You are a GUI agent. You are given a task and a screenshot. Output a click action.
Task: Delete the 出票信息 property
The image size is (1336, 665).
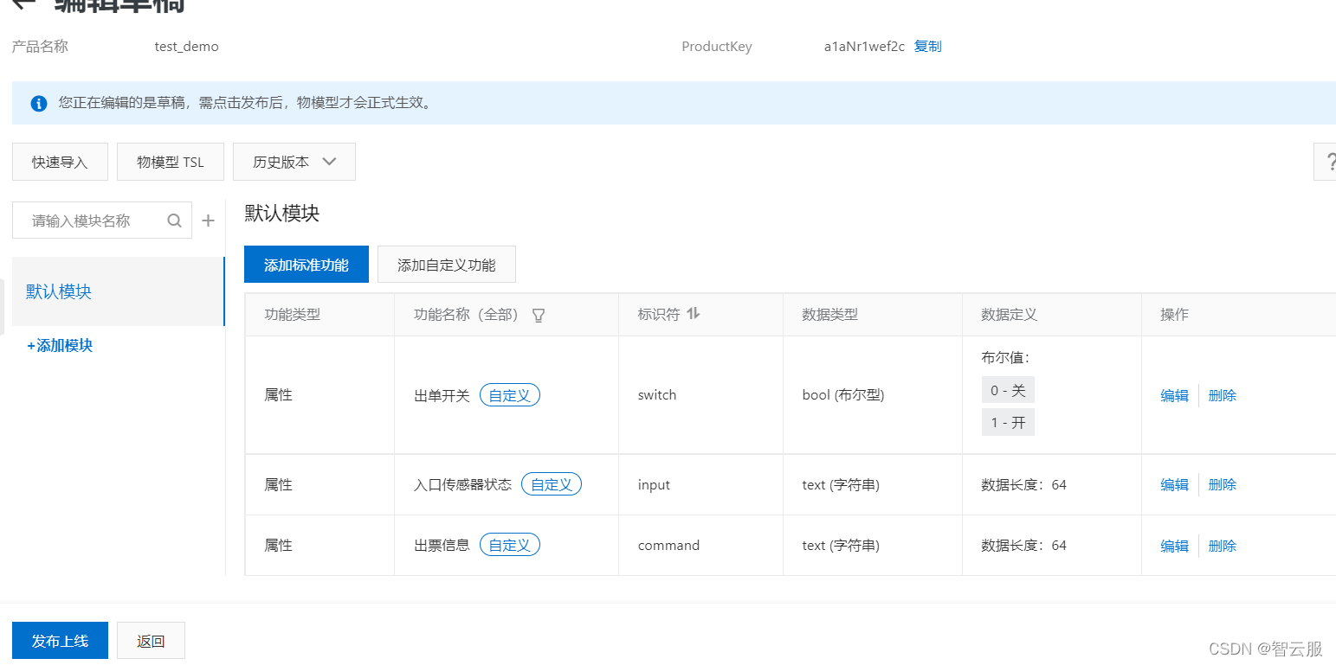[x=1222, y=546]
